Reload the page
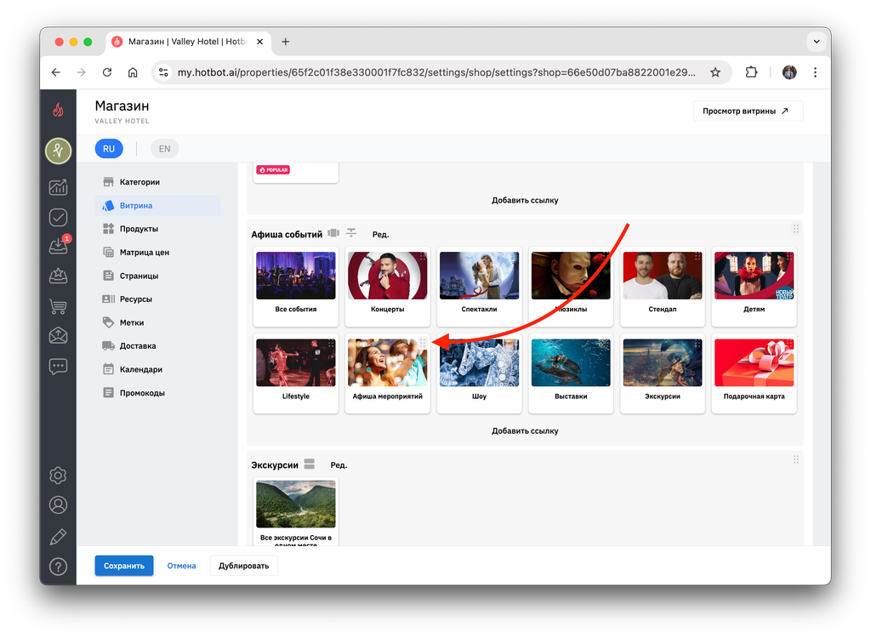 107,72
